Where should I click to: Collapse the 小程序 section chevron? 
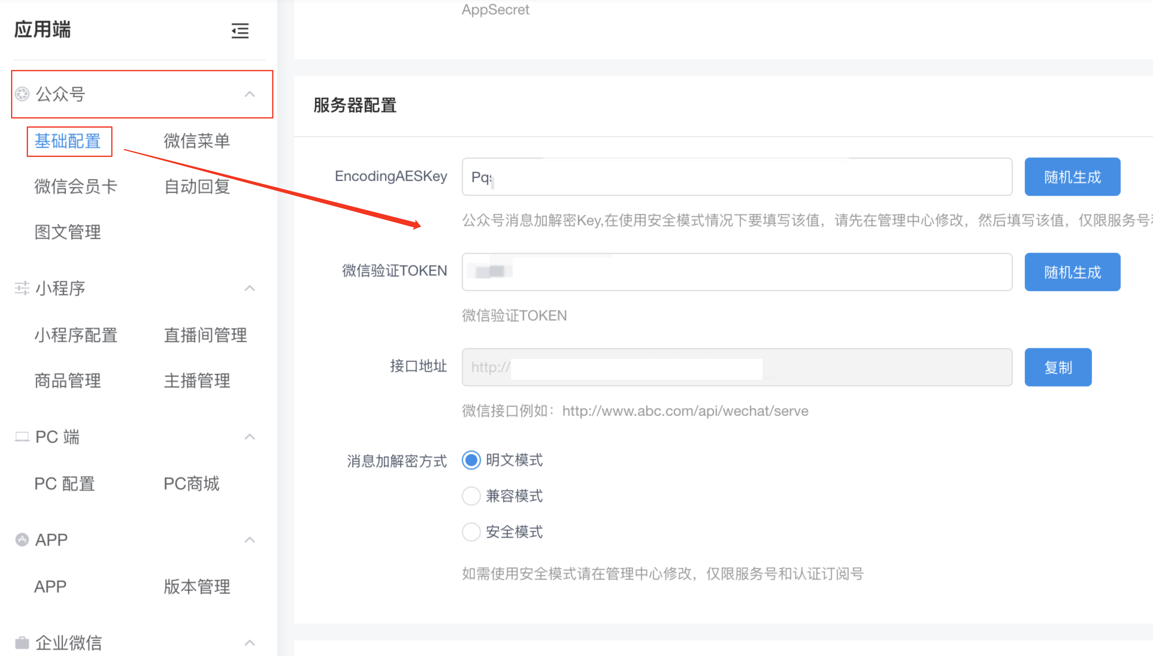pos(249,288)
